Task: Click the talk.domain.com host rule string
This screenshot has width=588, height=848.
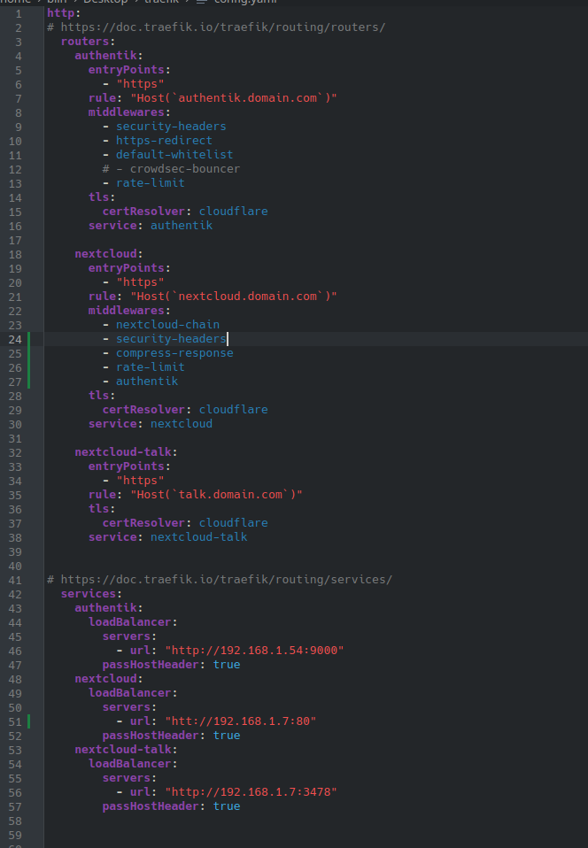Action: (x=216, y=495)
